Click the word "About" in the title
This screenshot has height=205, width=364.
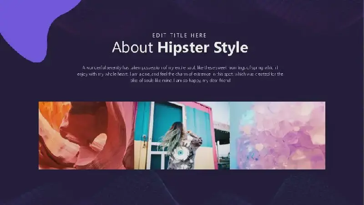(x=133, y=47)
